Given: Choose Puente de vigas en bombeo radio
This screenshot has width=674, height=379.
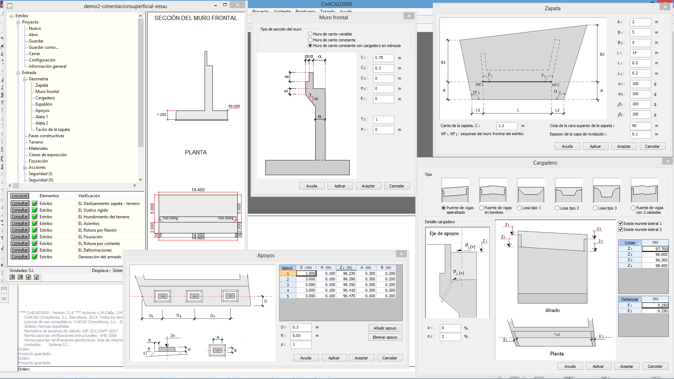Looking at the screenshot, I should 481,208.
